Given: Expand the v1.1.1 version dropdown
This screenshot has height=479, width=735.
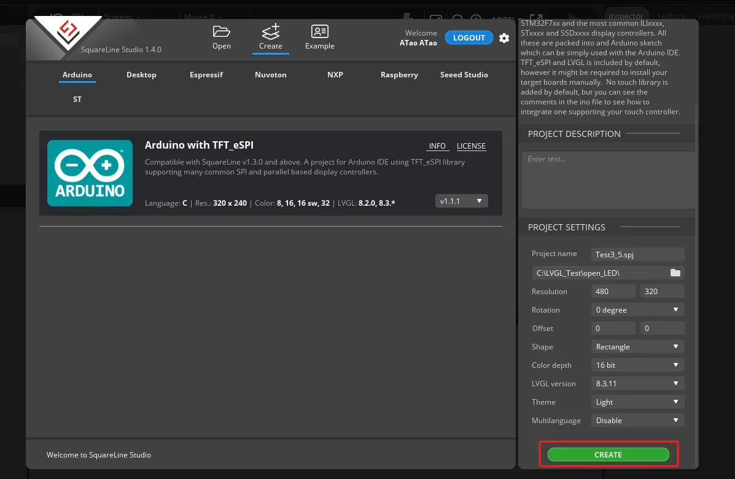Looking at the screenshot, I should [461, 201].
